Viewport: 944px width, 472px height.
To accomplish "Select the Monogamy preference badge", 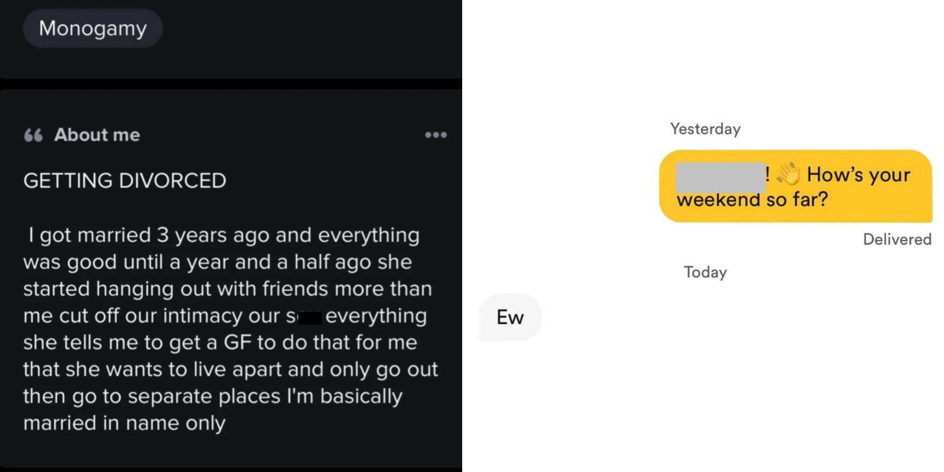I will (93, 28).
